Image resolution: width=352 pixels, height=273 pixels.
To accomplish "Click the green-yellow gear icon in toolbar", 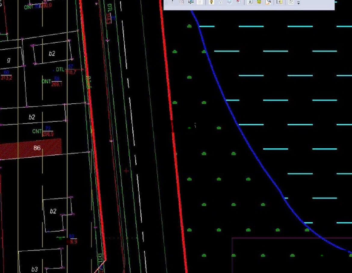I will coord(259,2).
